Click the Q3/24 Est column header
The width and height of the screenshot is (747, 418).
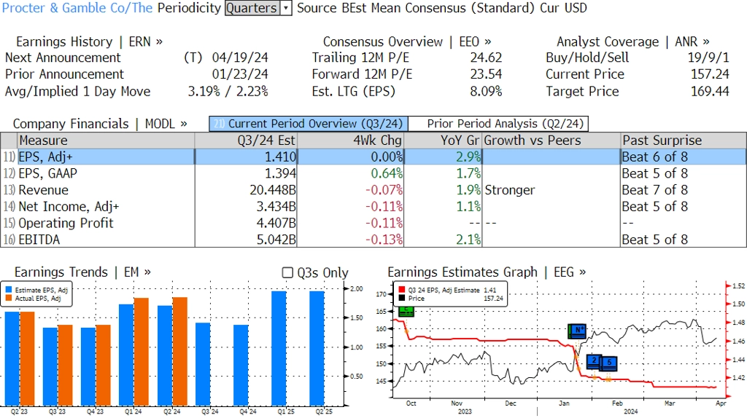click(x=246, y=141)
